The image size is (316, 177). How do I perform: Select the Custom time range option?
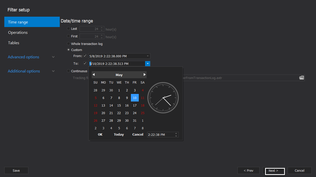(x=68, y=50)
